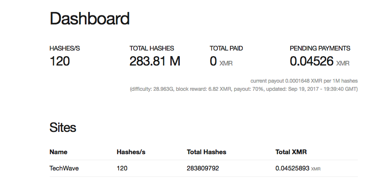390x191 pixels.
Task: Select the 0.04525893 XMR table cell
Action: [x=298, y=168]
